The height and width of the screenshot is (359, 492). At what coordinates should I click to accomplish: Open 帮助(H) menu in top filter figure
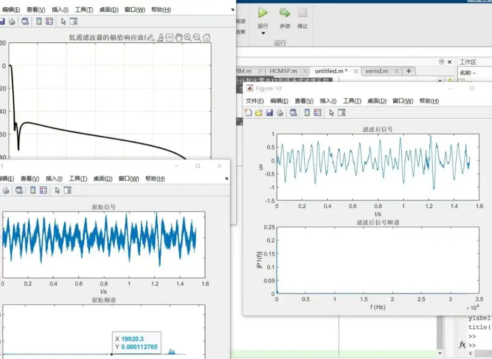pos(161,10)
